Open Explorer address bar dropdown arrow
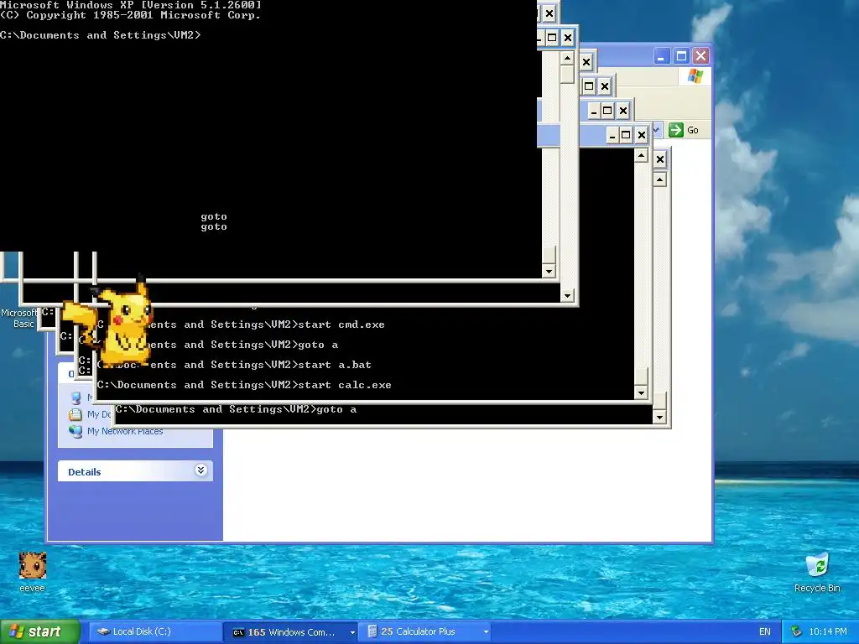The width and height of the screenshot is (859, 644). tap(656, 130)
